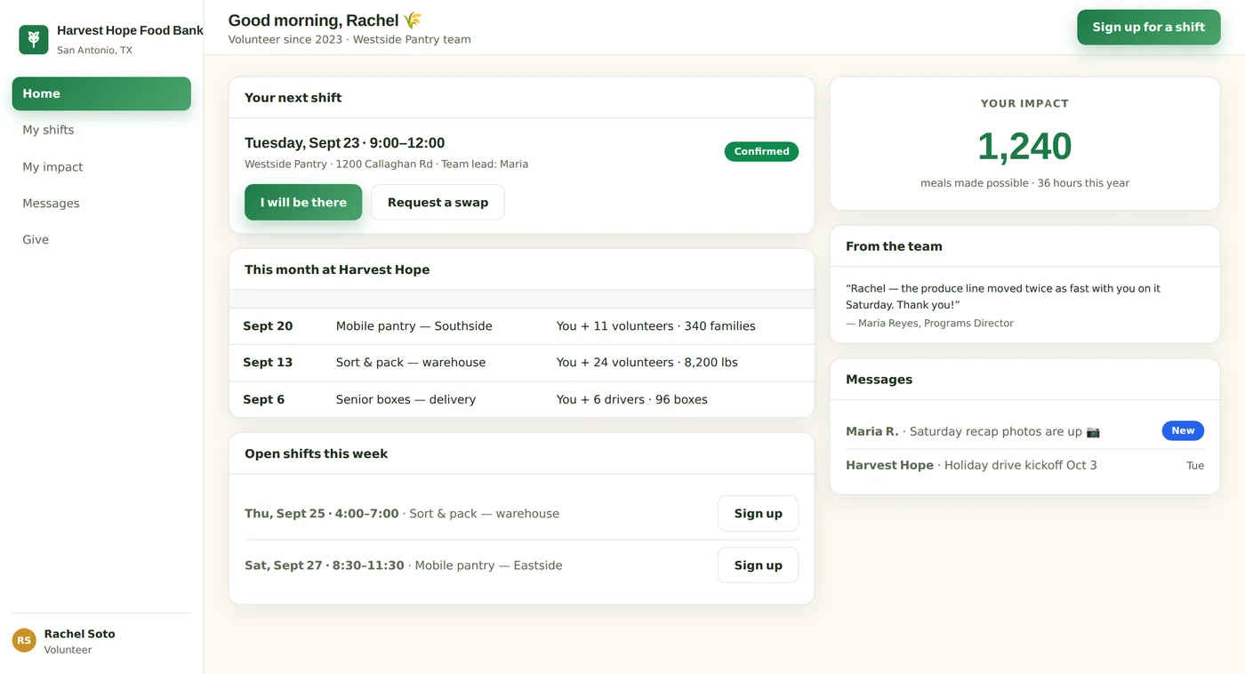This screenshot has height=674, width=1245.
Task: Click the Sign up for a shift button
Action: pyautogui.click(x=1149, y=27)
